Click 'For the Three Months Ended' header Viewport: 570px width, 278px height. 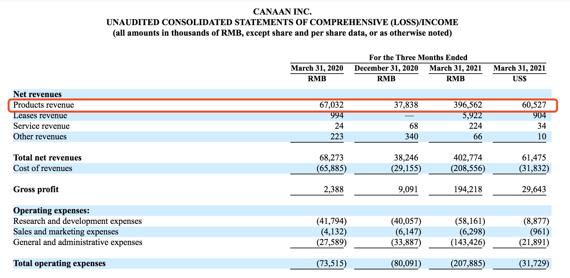coord(418,57)
